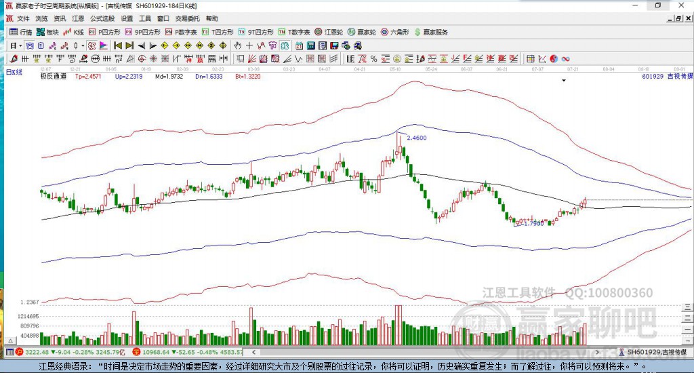
Task: Switch to the K线 candlestick chart
Action: (73, 32)
